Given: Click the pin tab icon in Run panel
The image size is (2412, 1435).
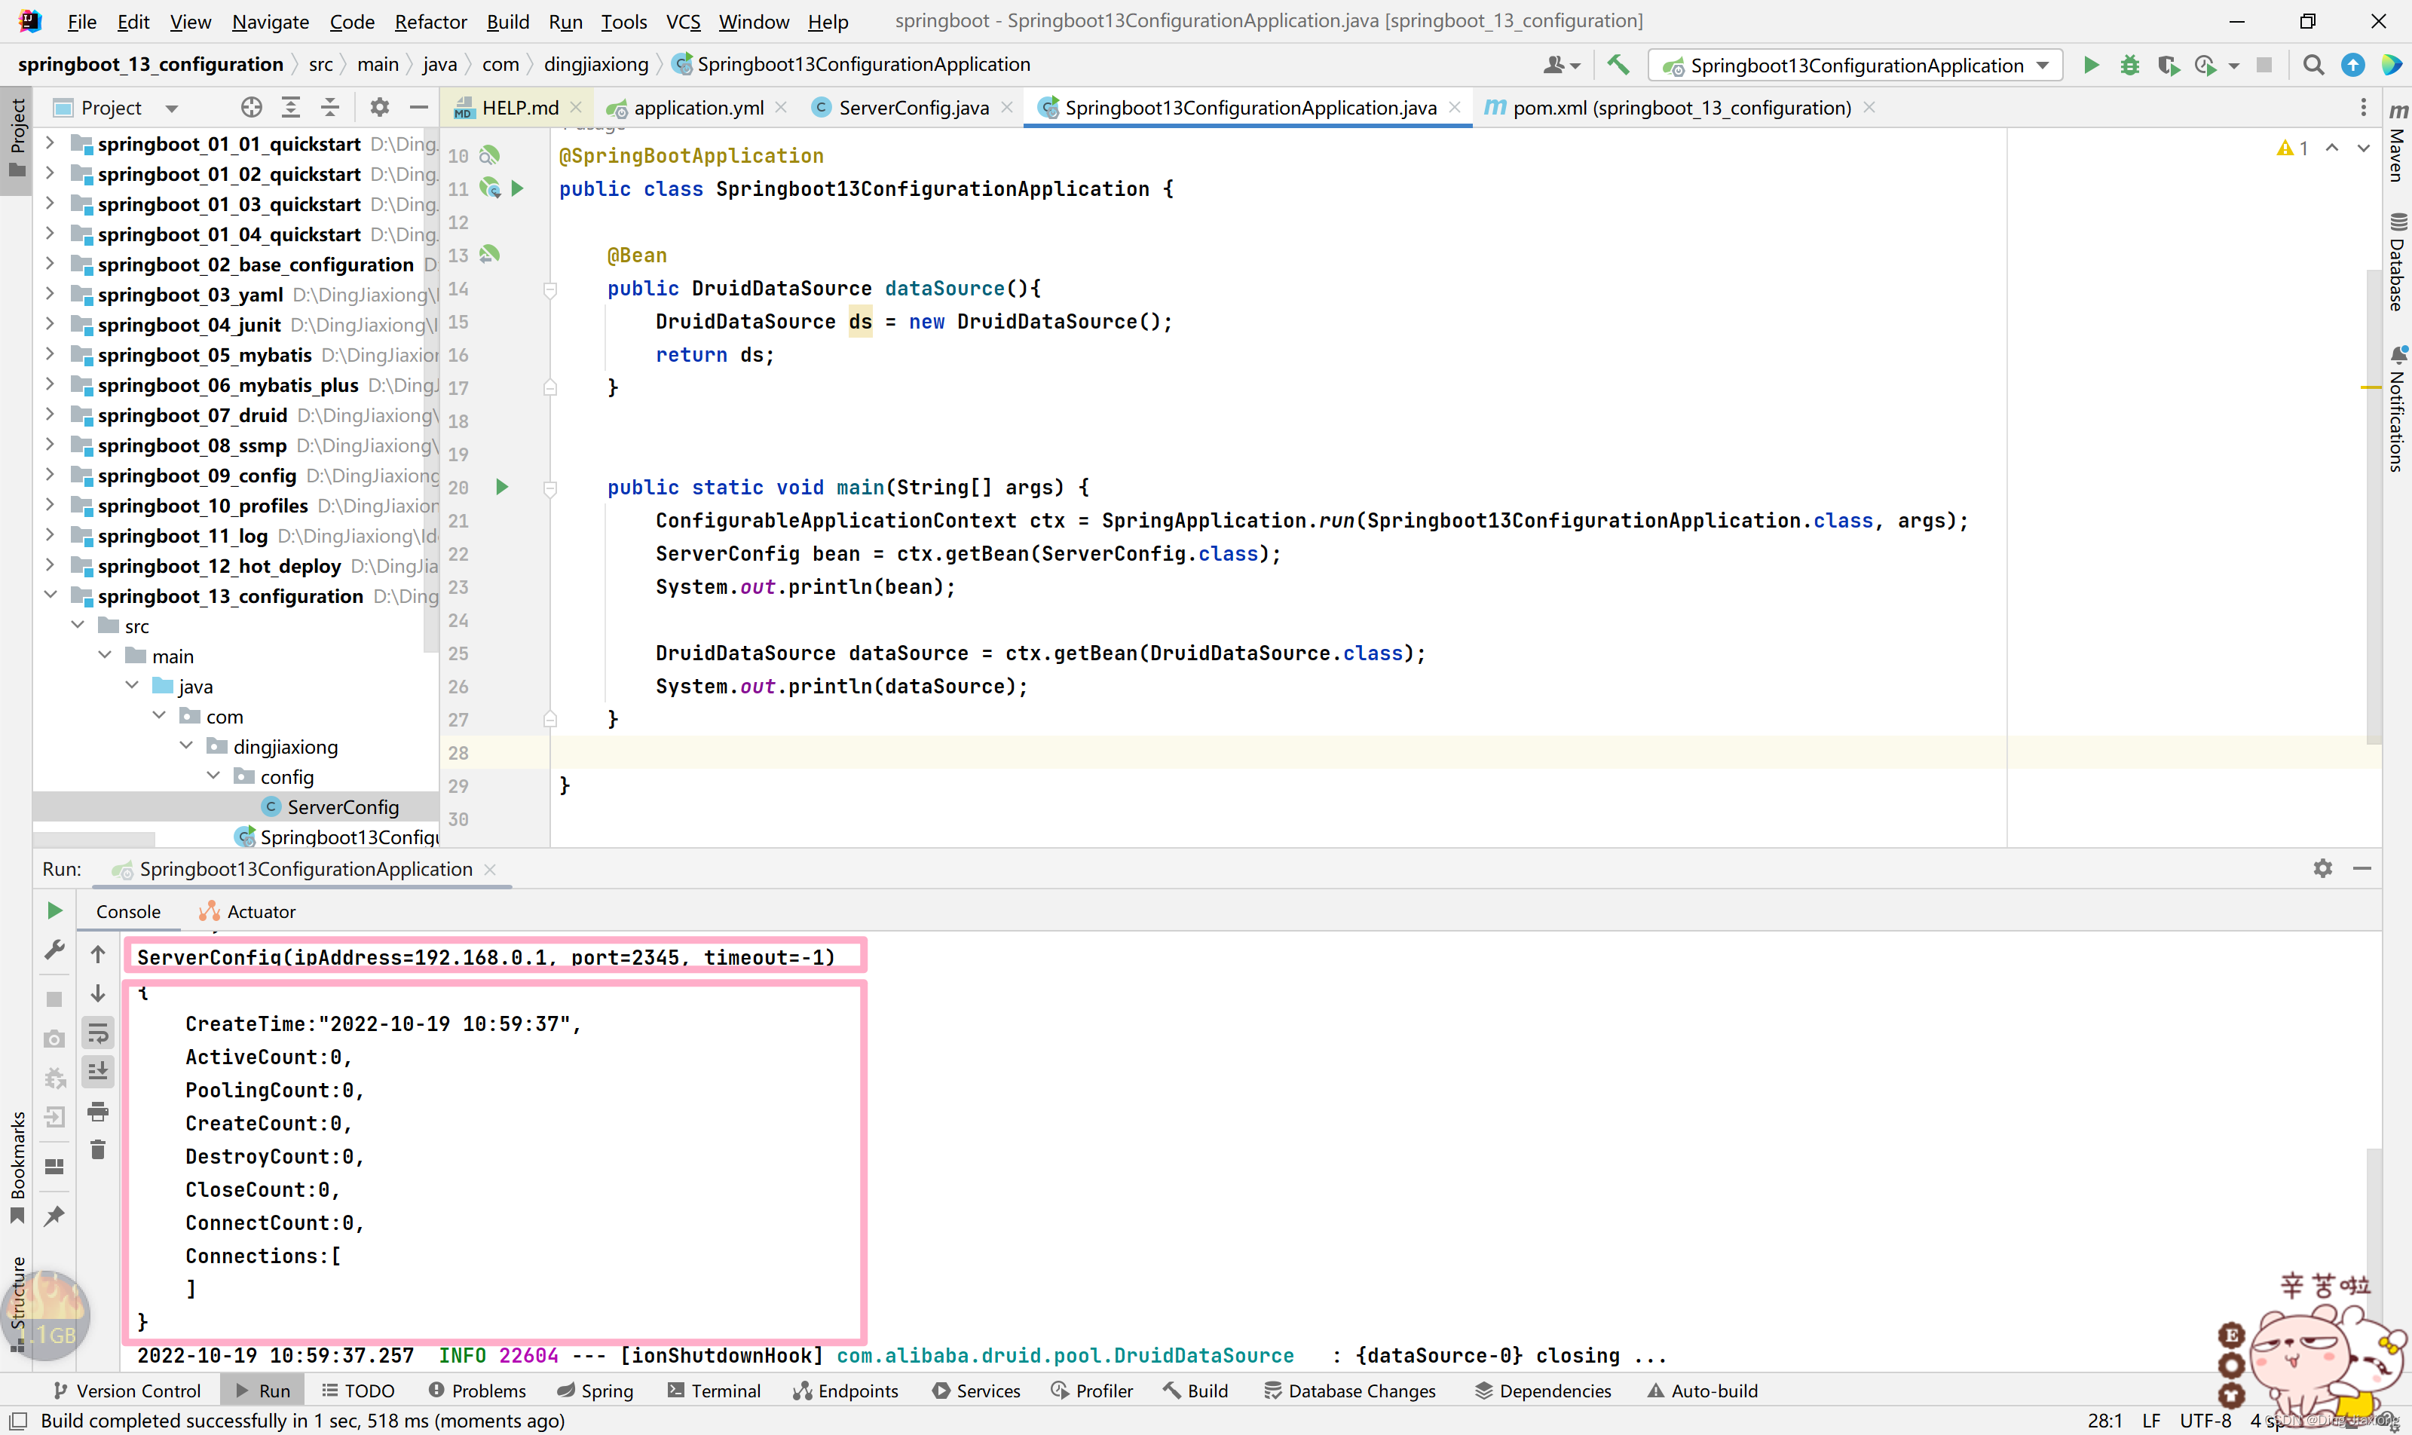Looking at the screenshot, I should (54, 1216).
